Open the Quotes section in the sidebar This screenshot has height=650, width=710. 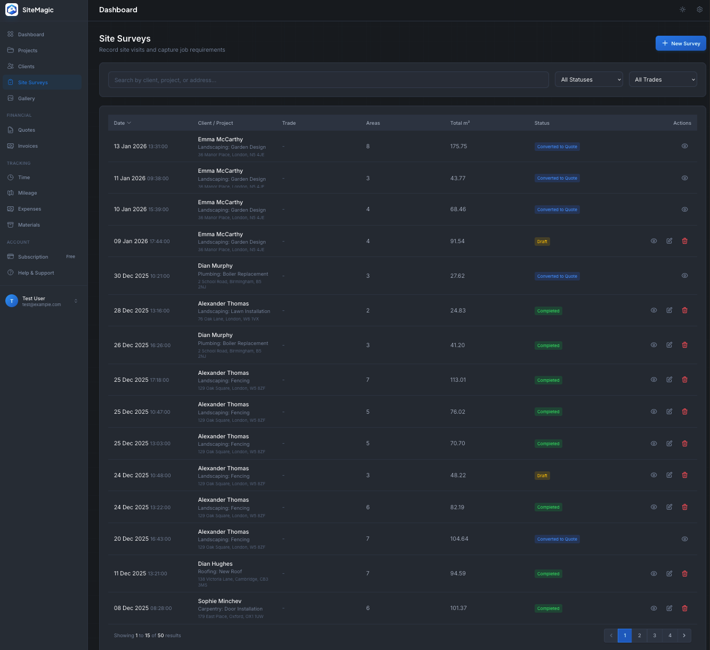(x=26, y=130)
